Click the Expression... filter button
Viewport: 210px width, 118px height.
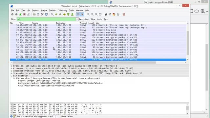84,19
